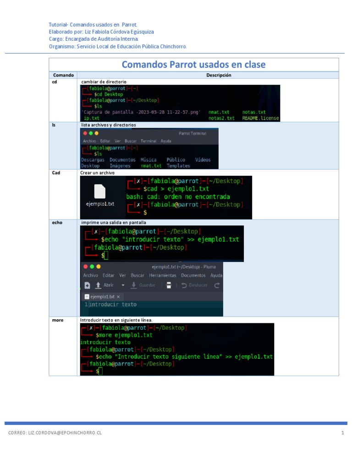Screen dimensions: 352x469
Task: Click '$more ejemplo1.txt' terminal command
Action: [x=124, y=335]
